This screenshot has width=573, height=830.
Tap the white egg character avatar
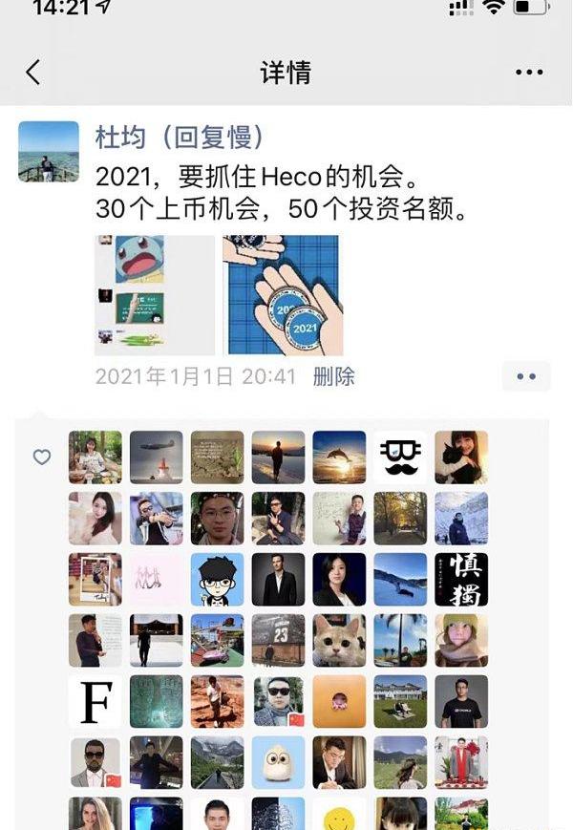click(278, 762)
